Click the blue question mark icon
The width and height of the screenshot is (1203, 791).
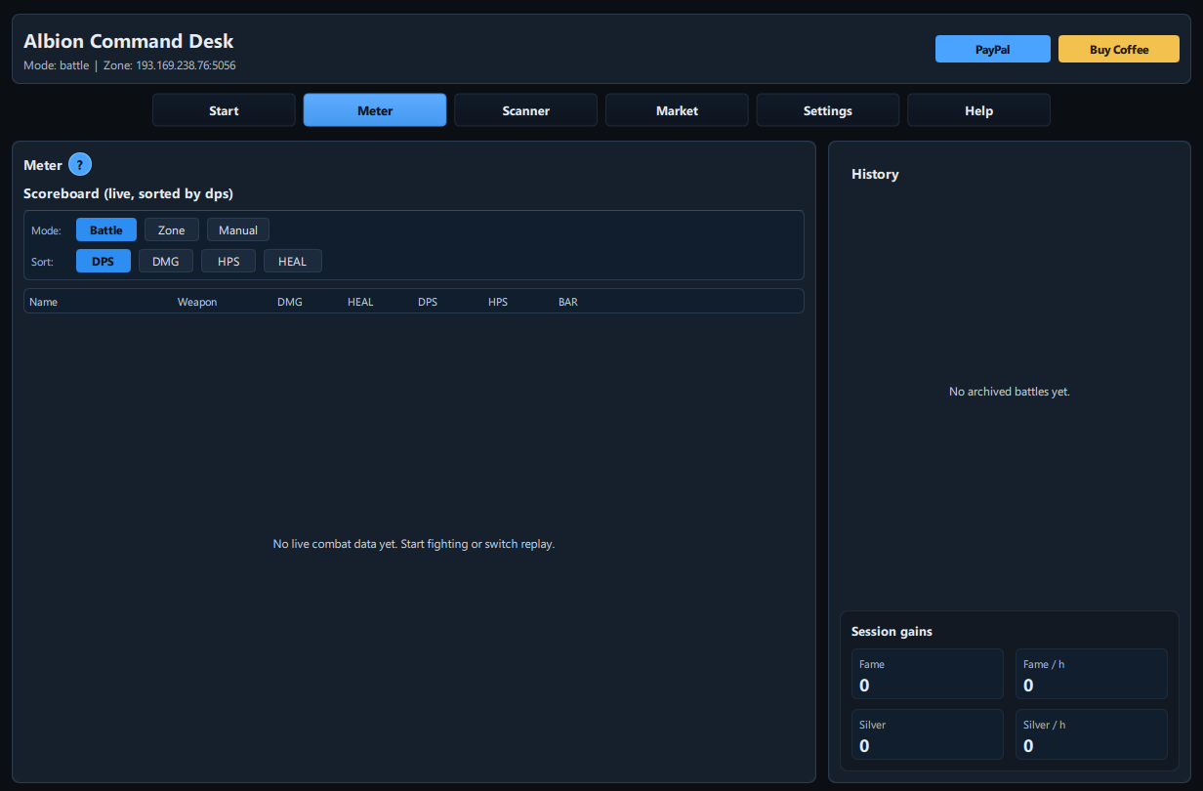point(79,164)
